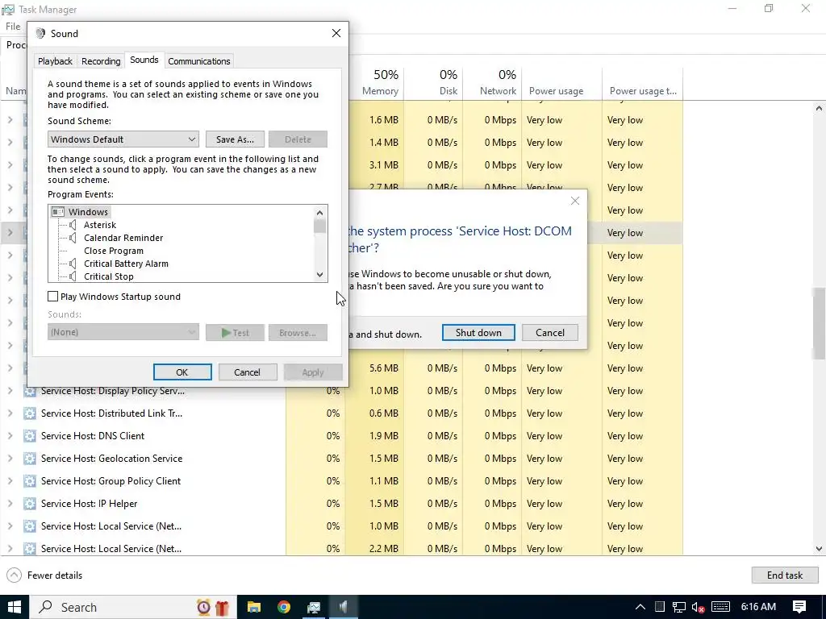Enable Play Windows Startup sound checkbox
This screenshot has width=826, height=619.
(x=52, y=297)
